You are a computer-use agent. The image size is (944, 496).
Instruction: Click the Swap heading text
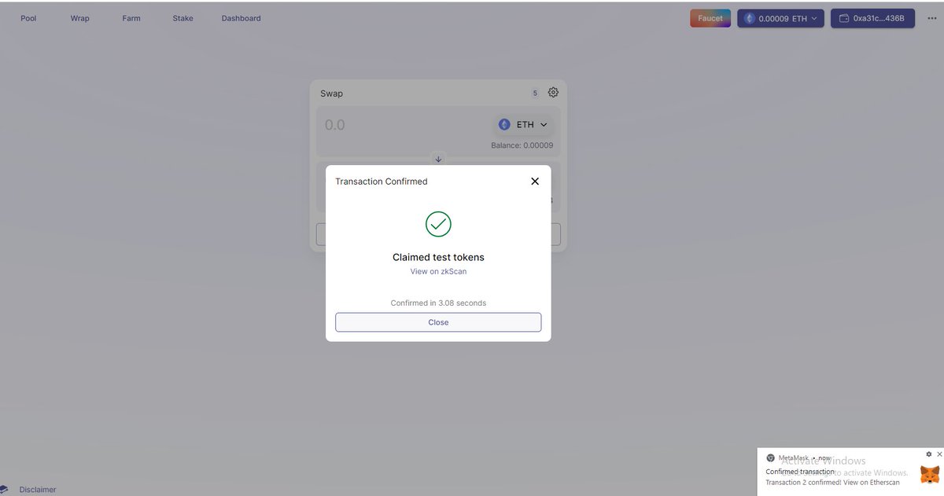tap(331, 94)
